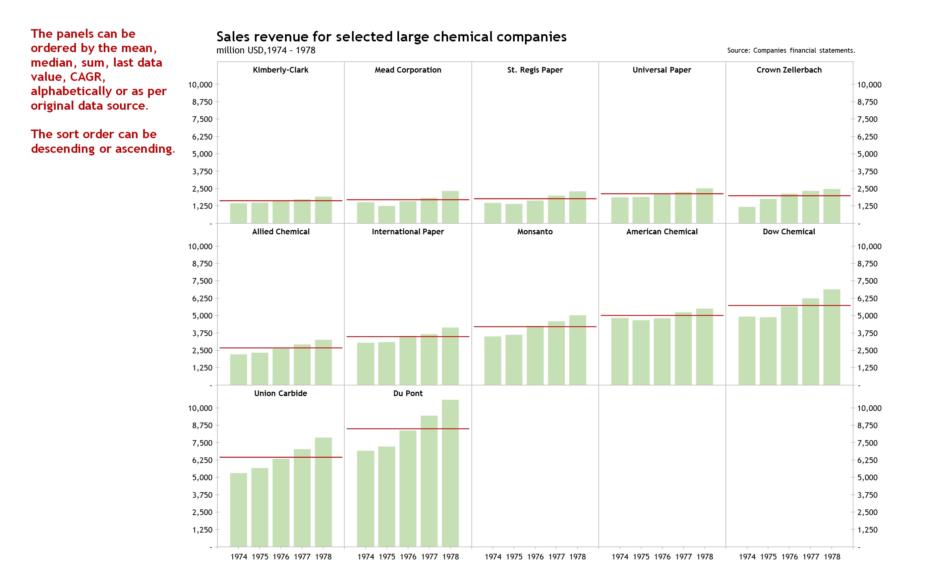Image resolution: width=926 pixels, height=577 pixels.
Task: Select the Allied Chemical panel title
Action: (281, 232)
